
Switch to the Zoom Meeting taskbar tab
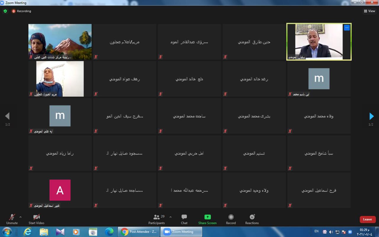181,232
